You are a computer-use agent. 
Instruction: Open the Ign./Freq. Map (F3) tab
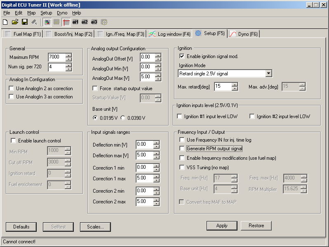click(x=121, y=34)
